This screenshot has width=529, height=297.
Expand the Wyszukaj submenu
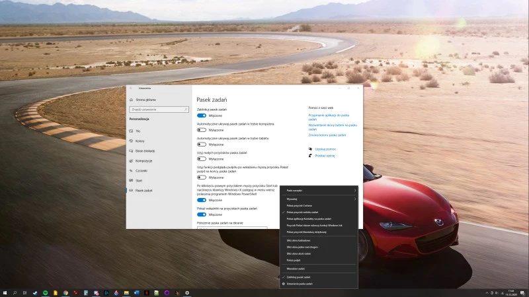coord(319,199)
